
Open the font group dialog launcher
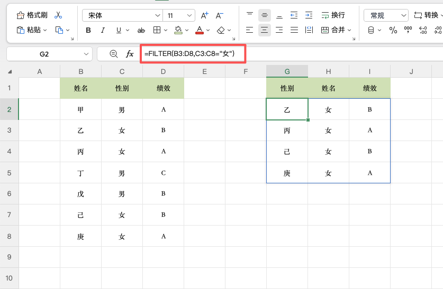[x=233, y=39]
